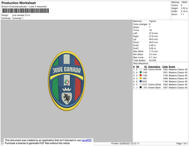Click the Stops value 7

pos(150,27)
